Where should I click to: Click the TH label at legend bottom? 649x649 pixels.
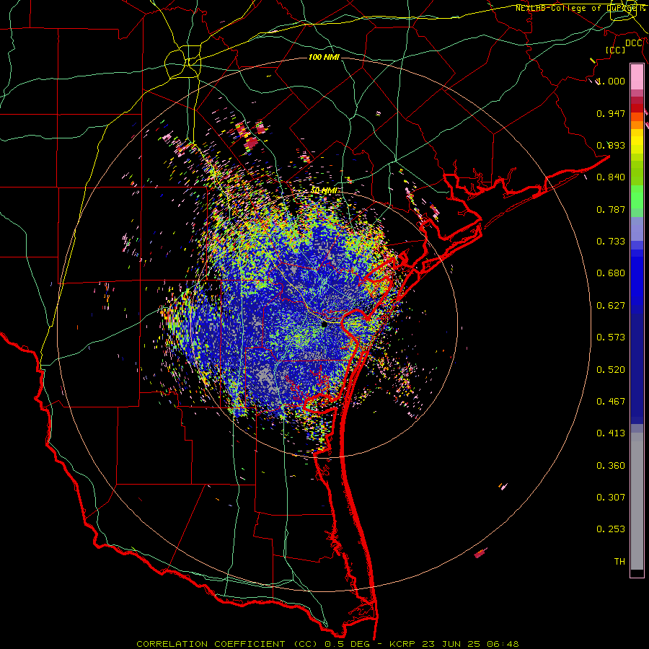click(619, 562)
